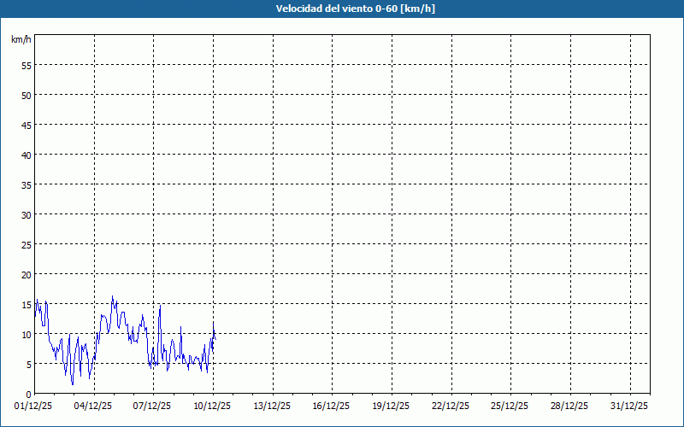Click the 01/12/25 date label
This screenshot has height=427, width=684.
point(33,406)
